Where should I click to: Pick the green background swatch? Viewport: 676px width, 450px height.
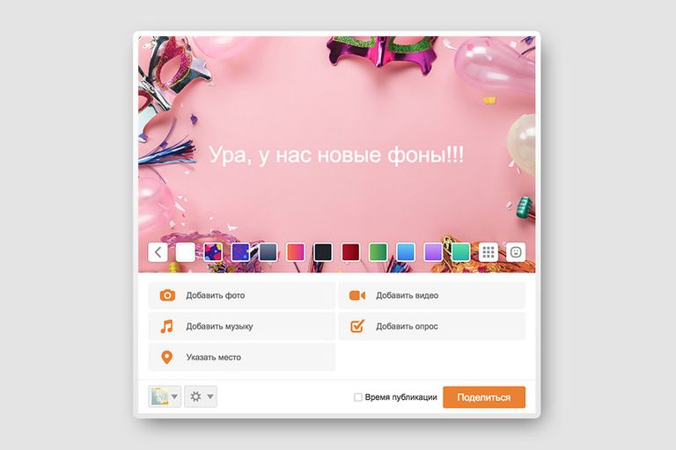pyautogui.click(x=378, y=252)
